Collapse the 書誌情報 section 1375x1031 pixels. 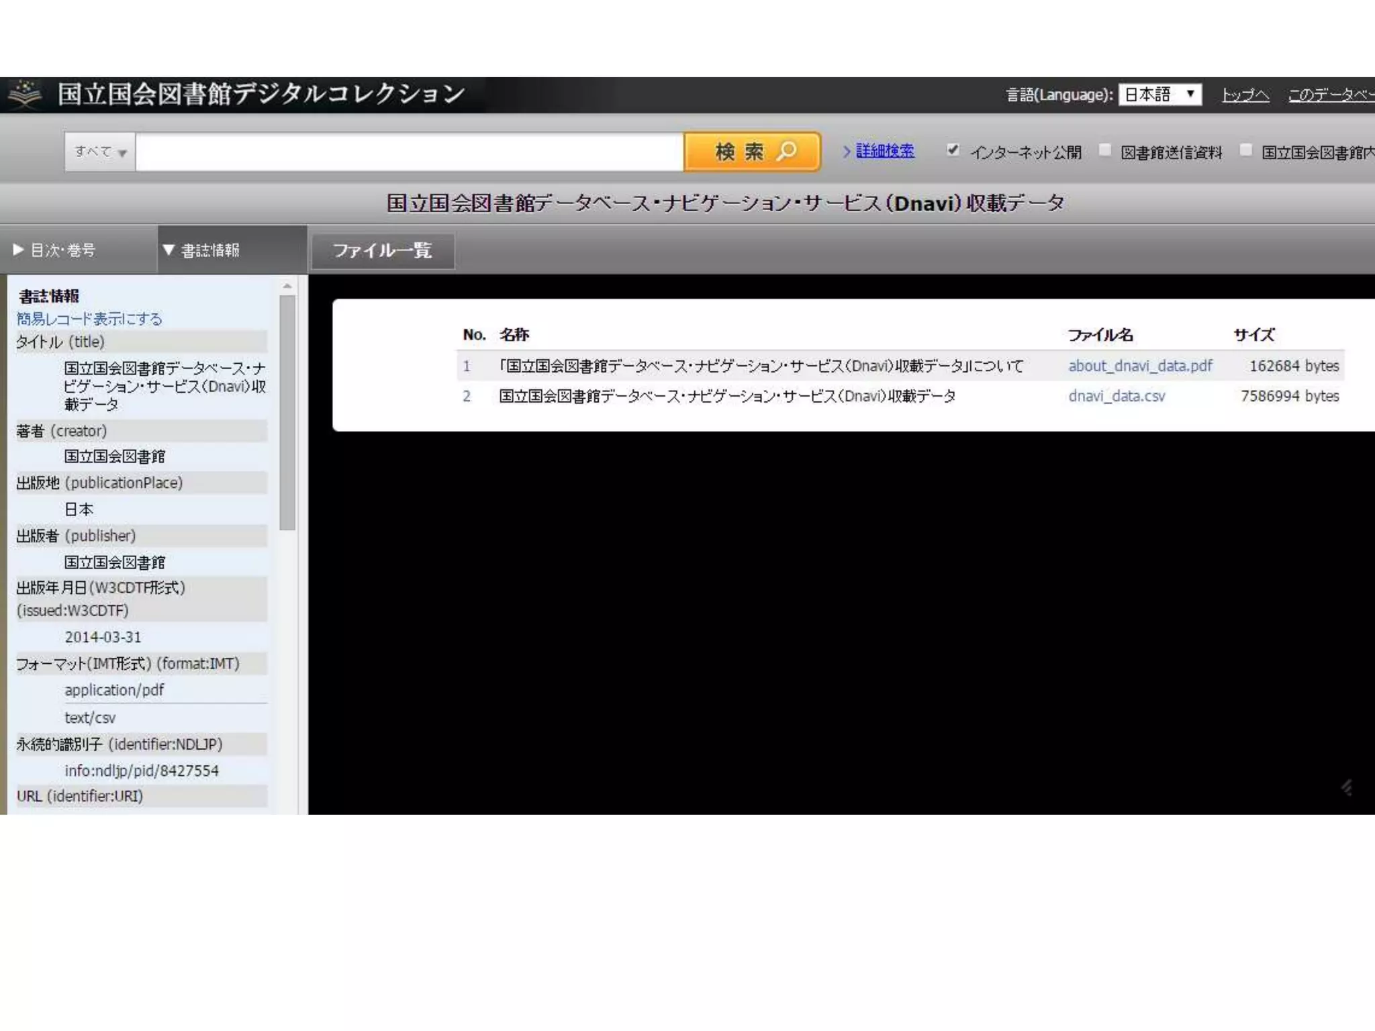coord(201,250)
